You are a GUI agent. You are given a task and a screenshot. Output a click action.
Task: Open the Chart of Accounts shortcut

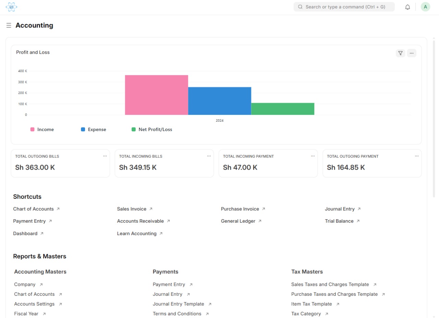point(34,209)
